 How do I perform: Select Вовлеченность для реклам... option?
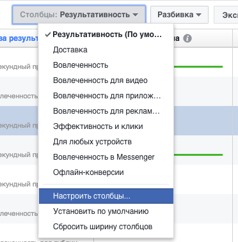[106, 111]
